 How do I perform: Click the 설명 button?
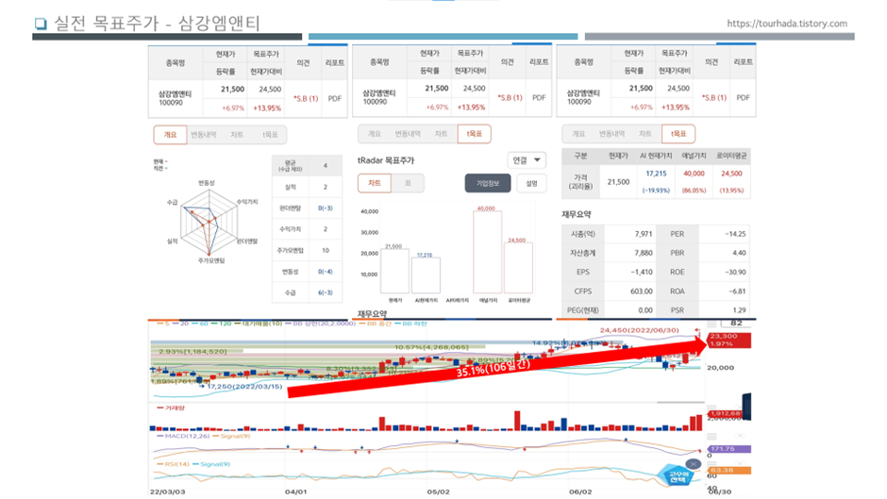tap(532, 183)
